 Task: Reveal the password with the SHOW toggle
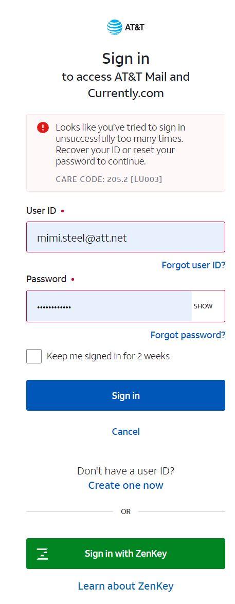coord(203,306)
